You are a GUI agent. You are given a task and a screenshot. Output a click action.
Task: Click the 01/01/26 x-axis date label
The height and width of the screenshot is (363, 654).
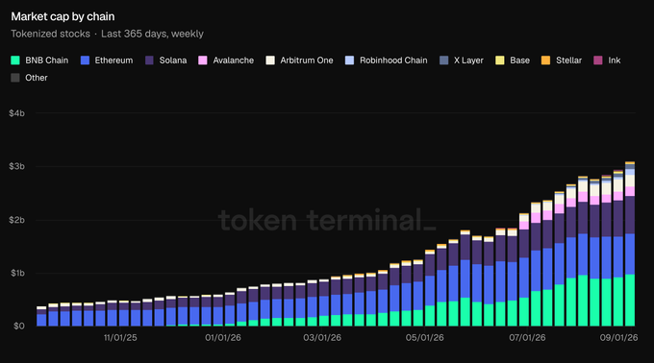pos(223,338)
